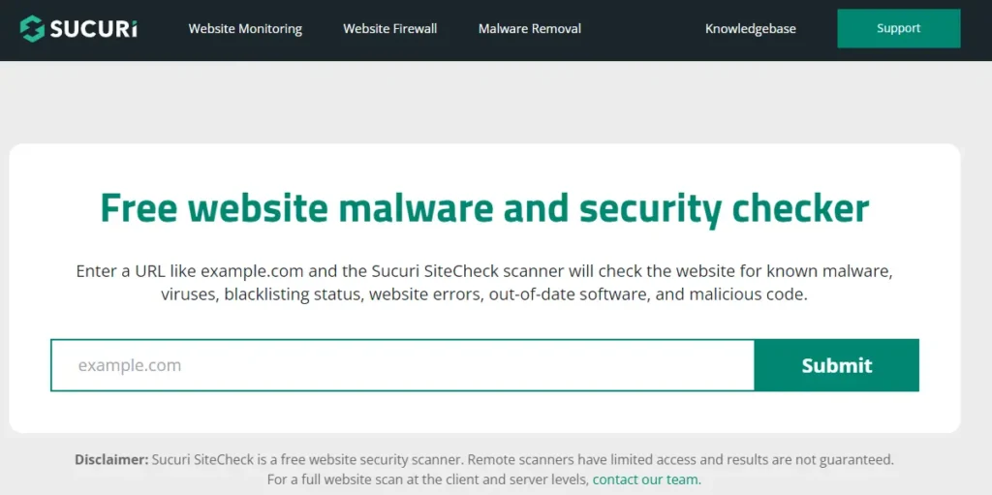Follow the 'contact our team' link
This screenshot has height=495, width=992.
tap(645, 480)
